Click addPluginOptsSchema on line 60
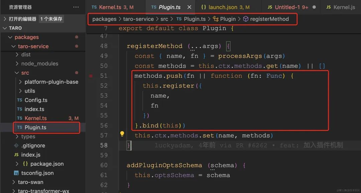The image size is (361, 193). click(x=164, y=165)
